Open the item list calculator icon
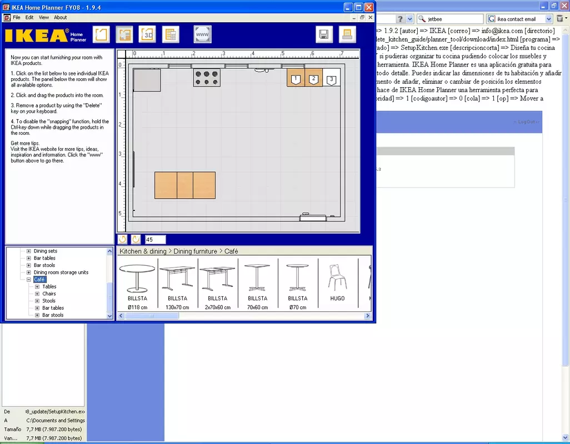Screen dimensions: 570x444 coord(171,34)
